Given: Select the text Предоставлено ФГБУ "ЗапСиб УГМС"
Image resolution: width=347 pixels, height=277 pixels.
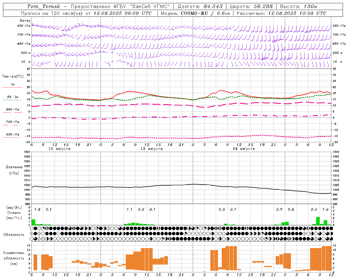Looking at the screenshot, I should [x=120, y=6].
